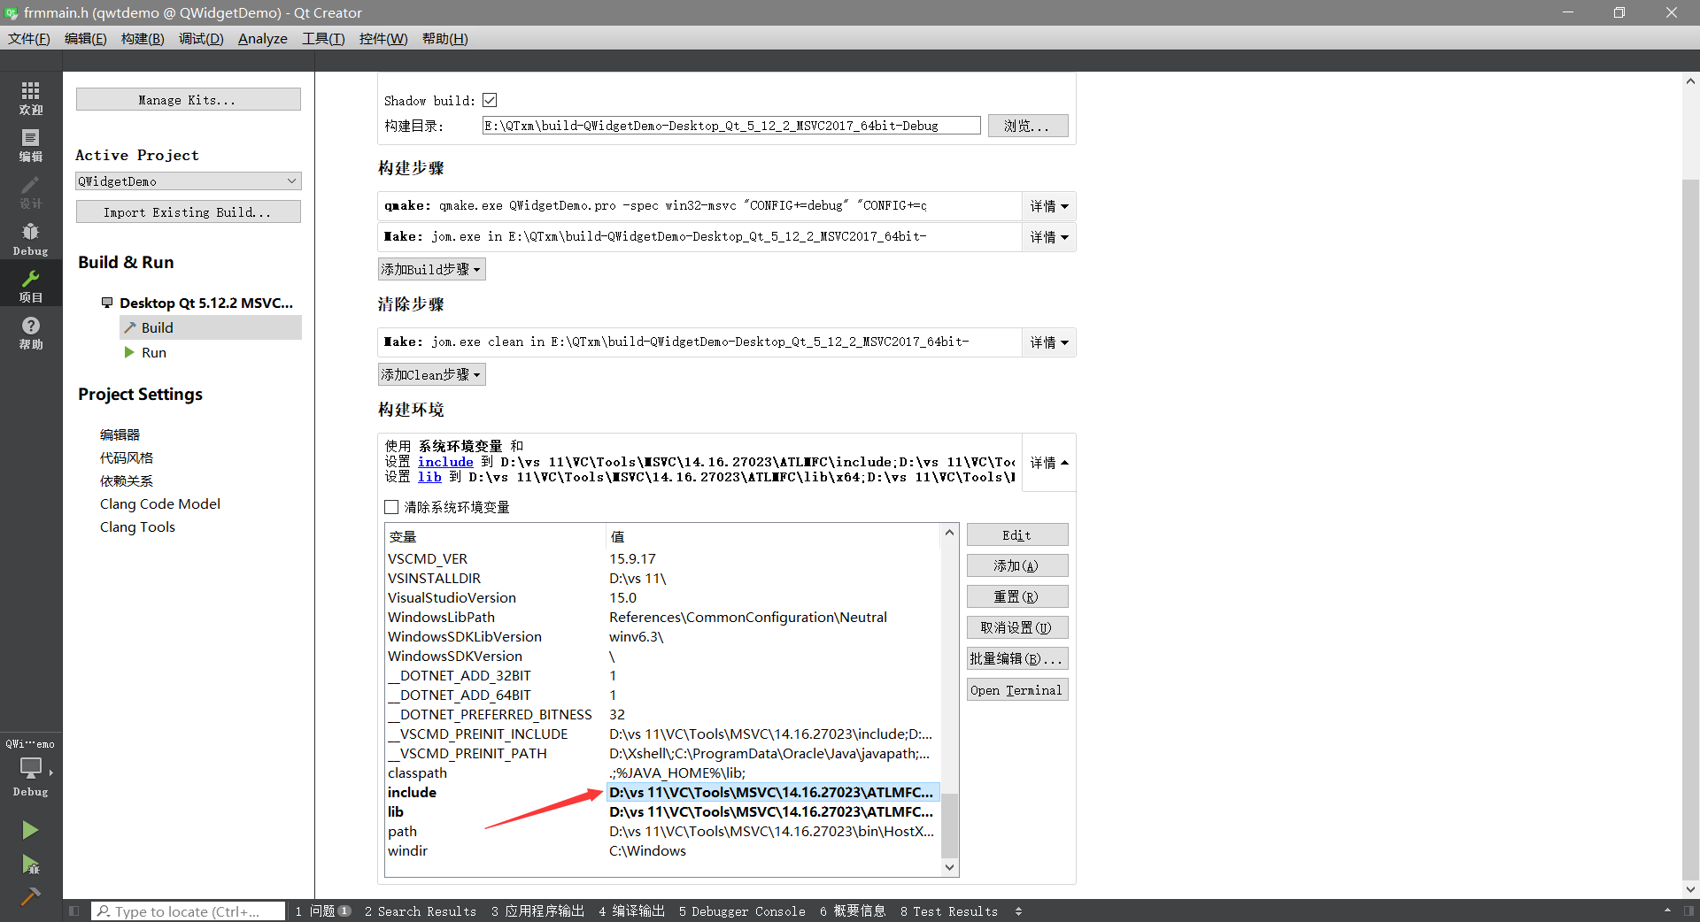Switch to the 编辑 (Edit) mode icon
The width and height of the screenshot is (1700, 922).
point(30,146)
